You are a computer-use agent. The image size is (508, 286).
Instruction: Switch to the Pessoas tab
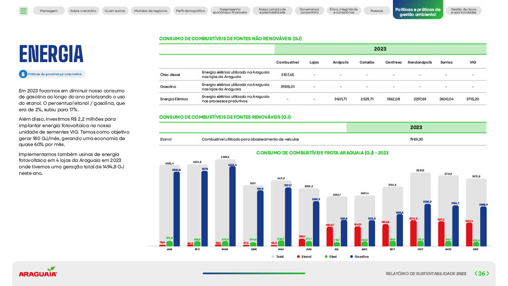coord(377,11)
